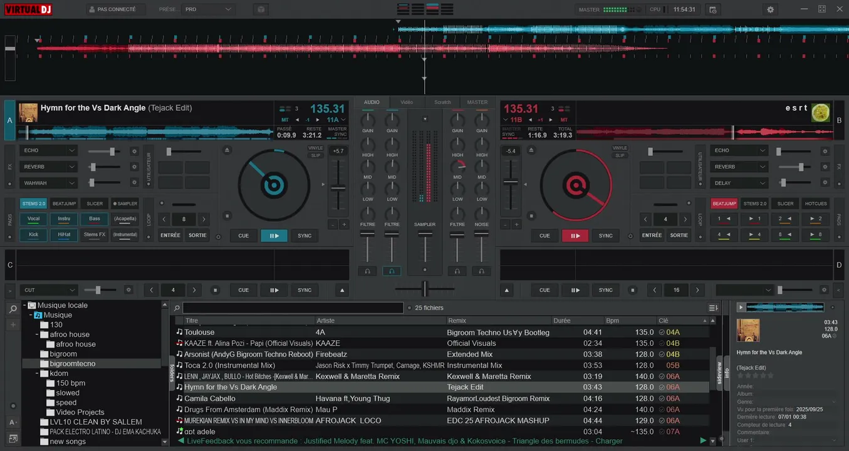Adjust the crossfader handle

pos(425,289)
